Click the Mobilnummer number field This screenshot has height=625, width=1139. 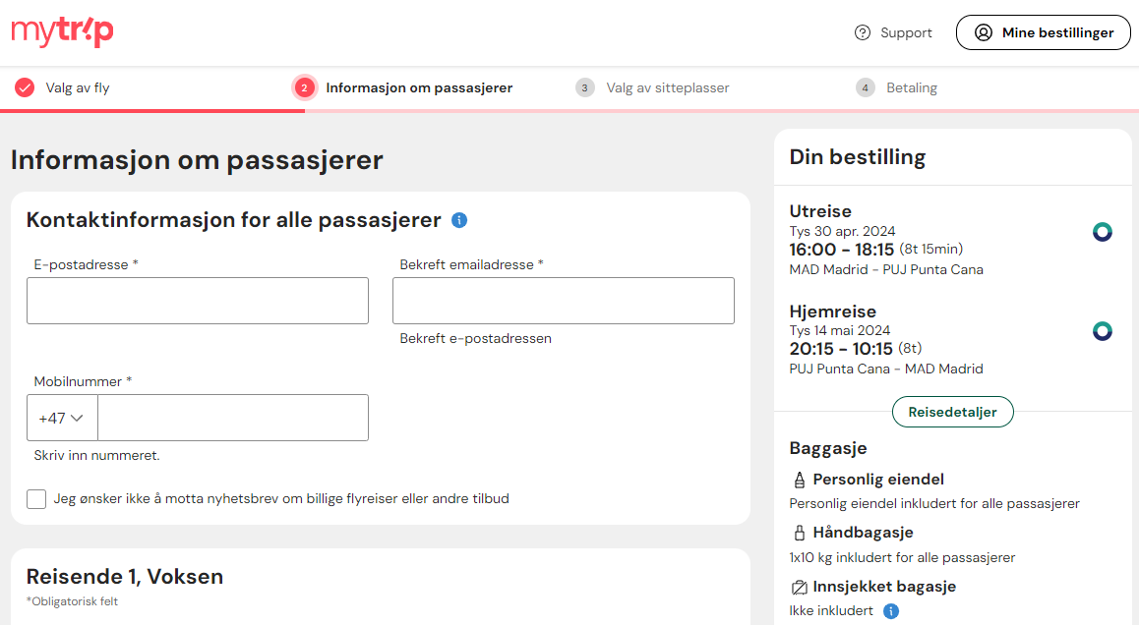(x=233, y=418)
